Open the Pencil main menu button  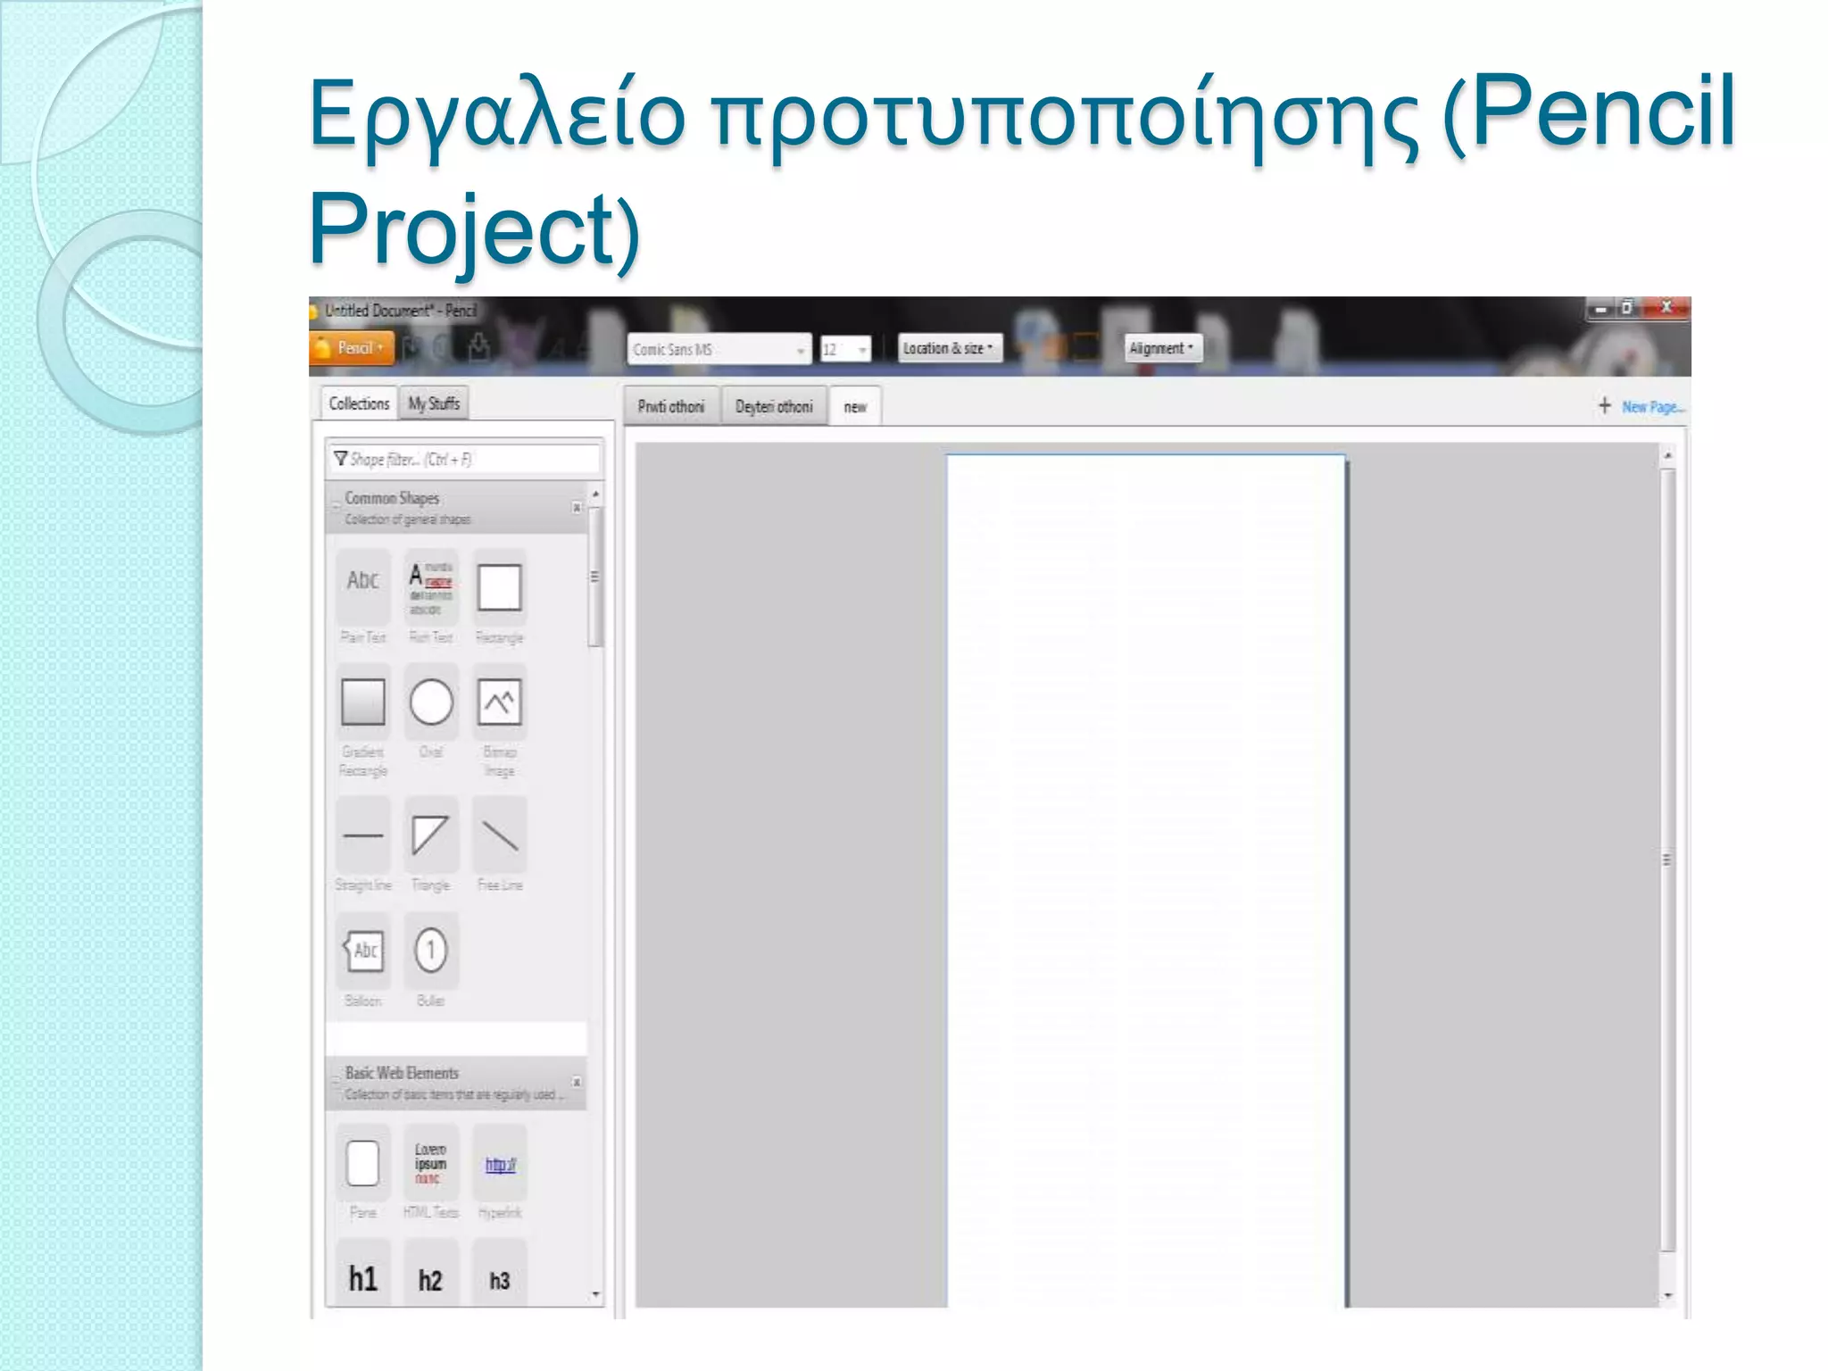pos(351,348)
